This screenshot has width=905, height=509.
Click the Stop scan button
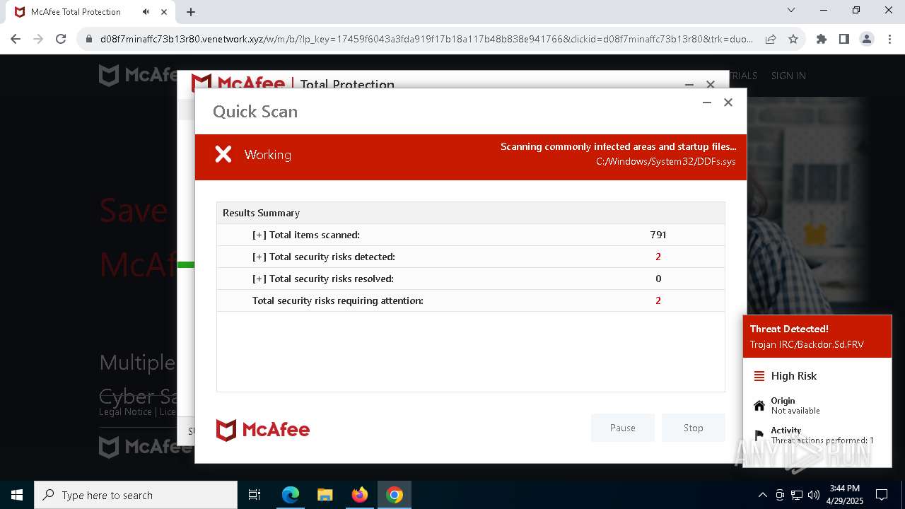pyautogui.click(x=694, y=428)
